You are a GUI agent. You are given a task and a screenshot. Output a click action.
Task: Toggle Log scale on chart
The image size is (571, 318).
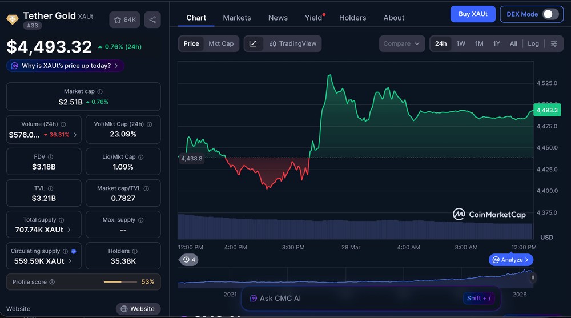pyautogui.click(x=533, y=44)
